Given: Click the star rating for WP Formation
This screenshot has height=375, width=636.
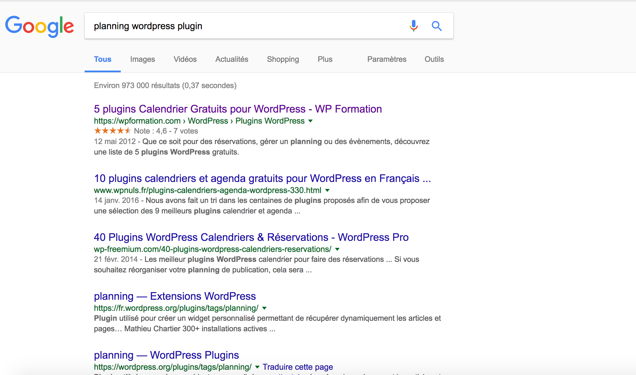Looking at the screenshot, I should pos(112,131).
